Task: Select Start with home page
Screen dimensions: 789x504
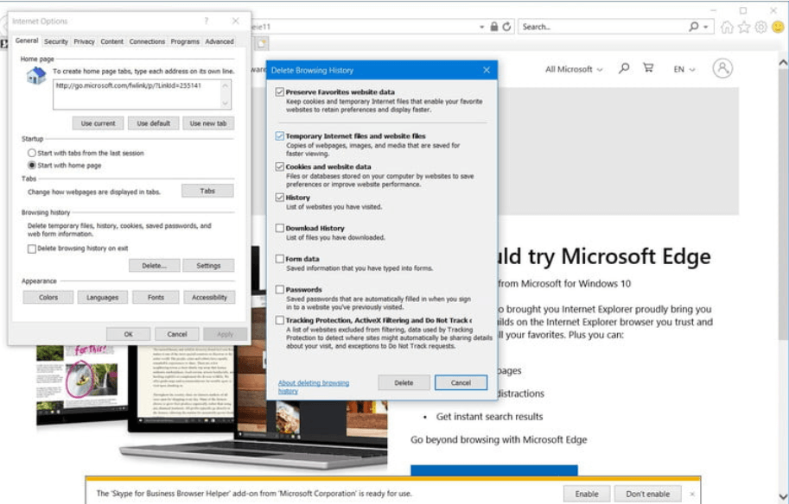Action: [x=32, y=166]
